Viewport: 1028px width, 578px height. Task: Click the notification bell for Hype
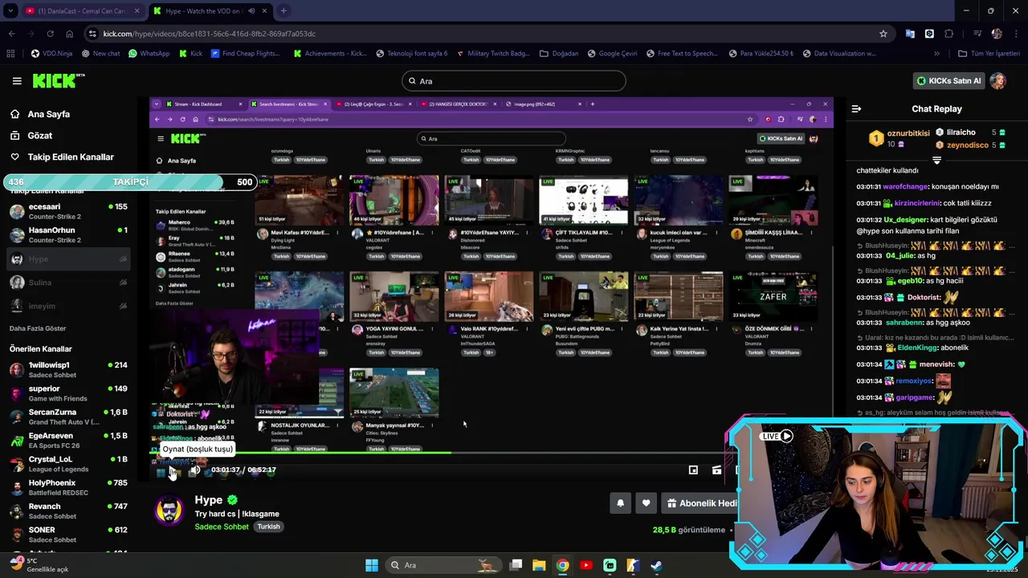620,503
